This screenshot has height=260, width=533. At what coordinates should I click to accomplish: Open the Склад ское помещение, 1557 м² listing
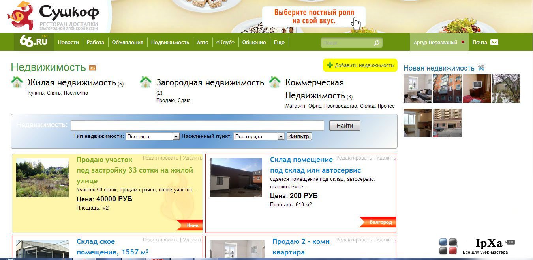point(113,247)
